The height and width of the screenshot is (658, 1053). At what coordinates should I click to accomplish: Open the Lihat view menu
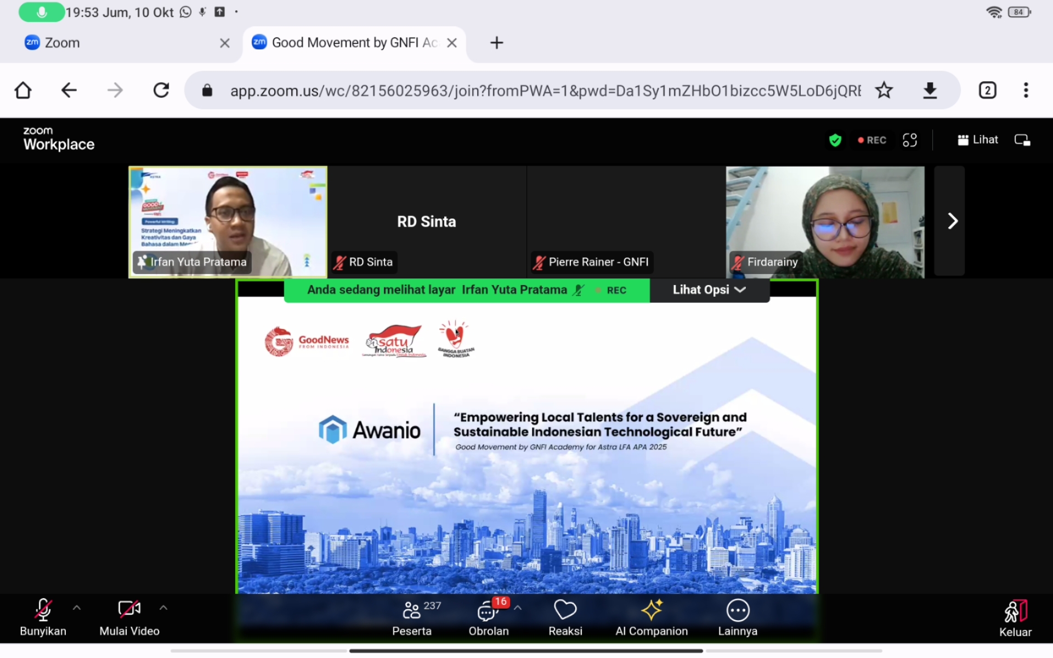pos(978,140)
